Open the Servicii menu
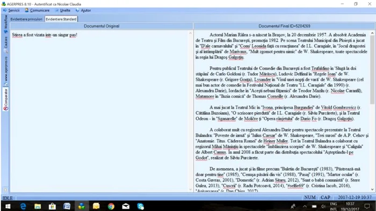This screenshot has width=376, height=211. (x=11, y=10)
